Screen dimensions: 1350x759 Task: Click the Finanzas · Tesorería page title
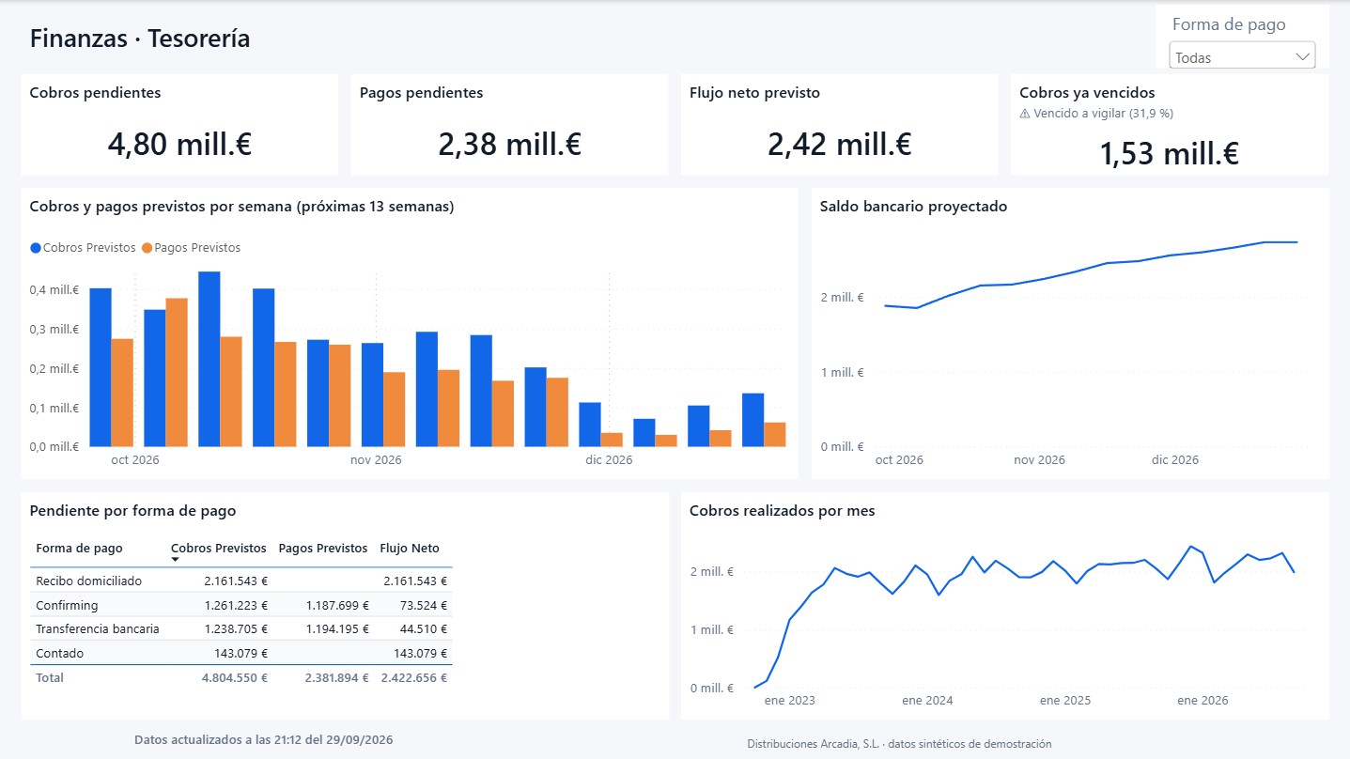click(x=140, y=39)
